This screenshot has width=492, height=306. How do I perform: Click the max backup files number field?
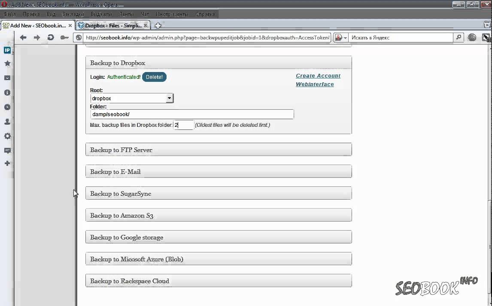pyautogui.click(x=184, y=125)
